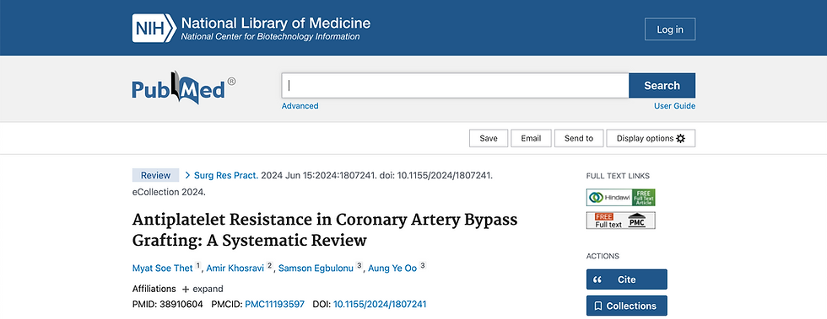Open the PMC free full text badge
The image size is (827, 319).
pyautogui.click(x=621, y=220)
